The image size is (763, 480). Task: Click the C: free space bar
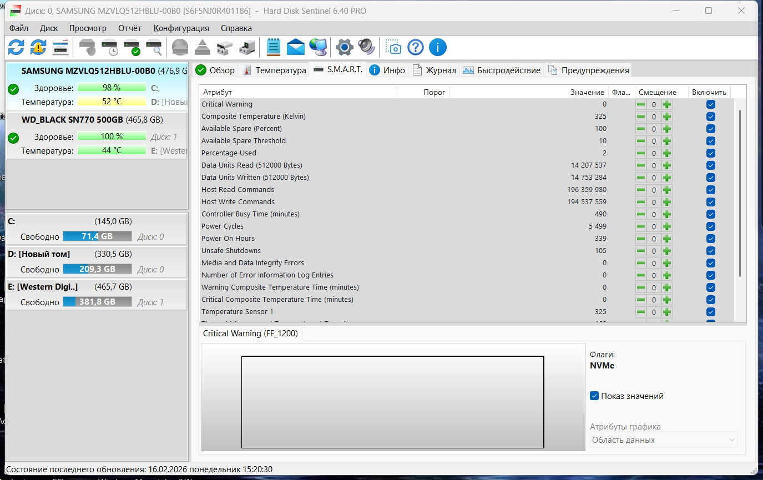pyautogui.click(x=97, y=236)
